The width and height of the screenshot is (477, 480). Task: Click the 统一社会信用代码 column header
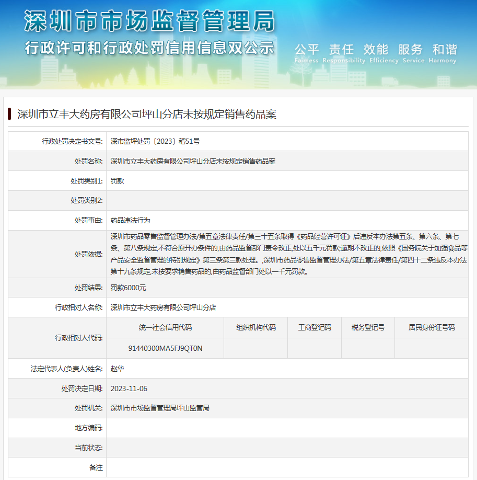[x=165, y=327]
